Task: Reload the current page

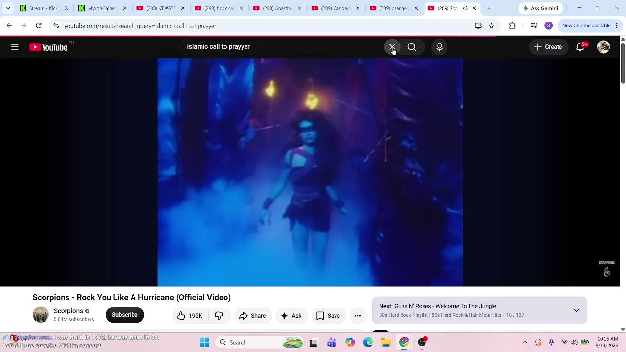Action: (39, 26)
